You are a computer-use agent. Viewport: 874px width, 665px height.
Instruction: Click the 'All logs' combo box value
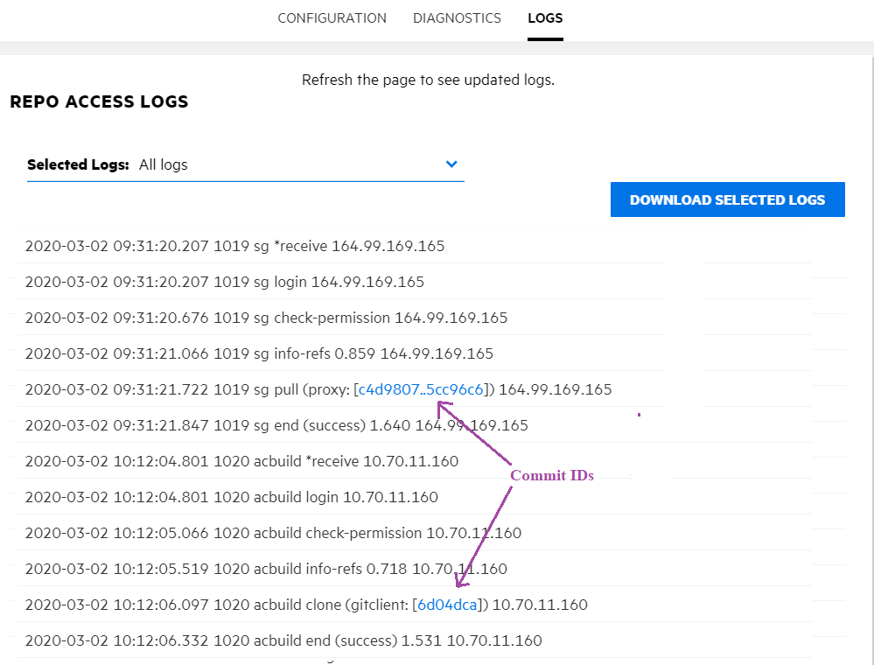(x=164, y=164)
